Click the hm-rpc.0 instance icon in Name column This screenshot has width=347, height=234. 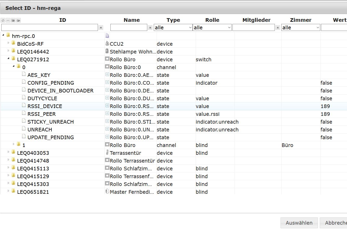(x=107, y=36)
